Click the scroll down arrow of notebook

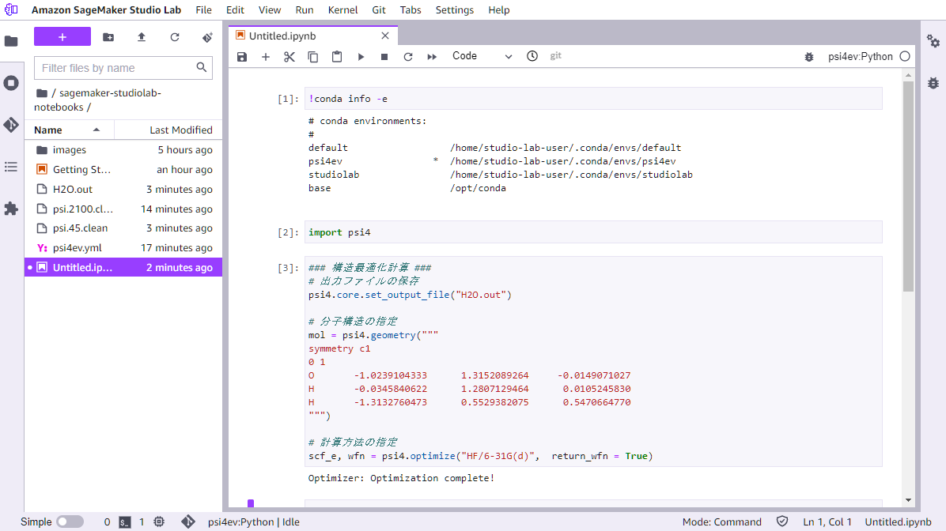tap(909, 500)
